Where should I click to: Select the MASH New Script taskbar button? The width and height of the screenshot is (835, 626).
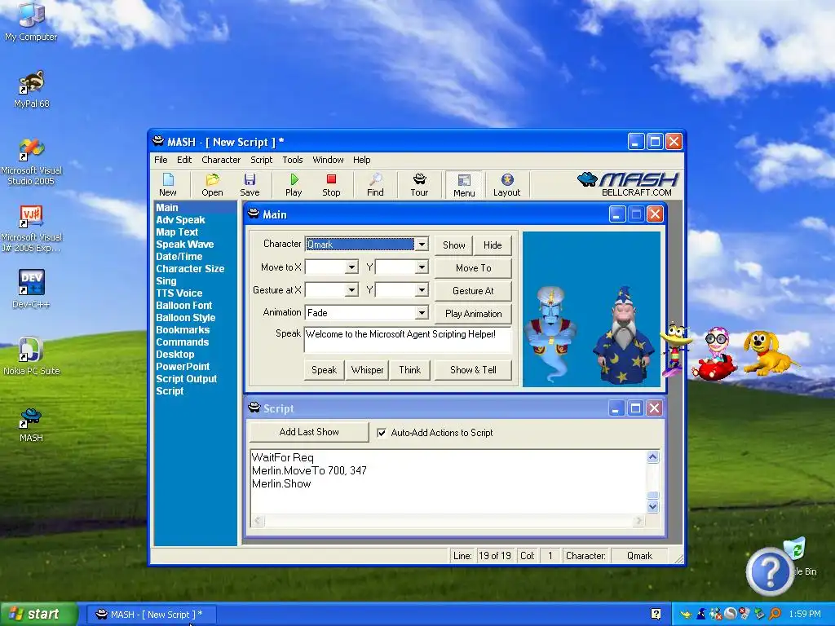[151, 615]
